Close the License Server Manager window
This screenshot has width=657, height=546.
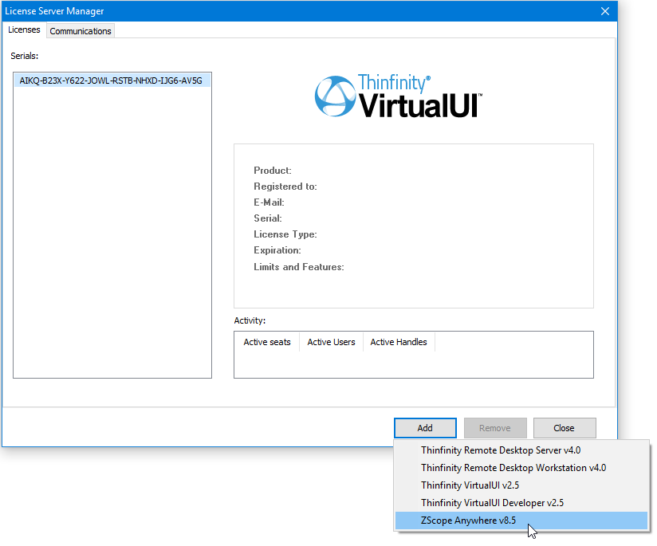[x=605, y=11]
